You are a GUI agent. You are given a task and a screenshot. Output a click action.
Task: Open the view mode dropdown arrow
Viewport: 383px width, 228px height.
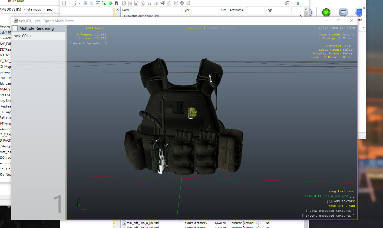click(292, 3)
